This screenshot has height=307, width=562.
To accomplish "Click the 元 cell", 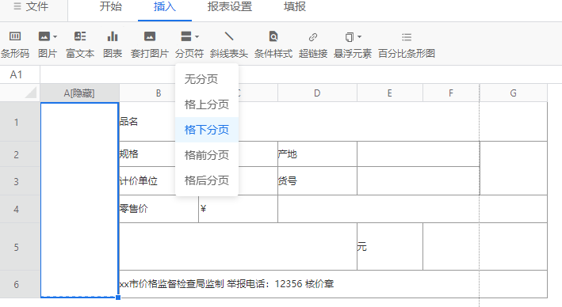I will click(x=390, y=247).
